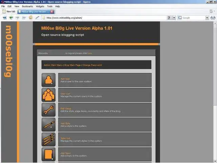
Task: Click the Opera rewind navigation button
Action: click(5, 18)
